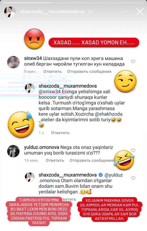147x231 pixels.
Task: Like yulduz.omonova's comment with heart icon
Action: coord(133,150)
